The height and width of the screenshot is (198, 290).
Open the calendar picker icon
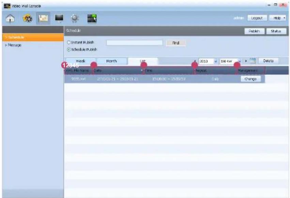pyautogui.click(x=253, y=61)
